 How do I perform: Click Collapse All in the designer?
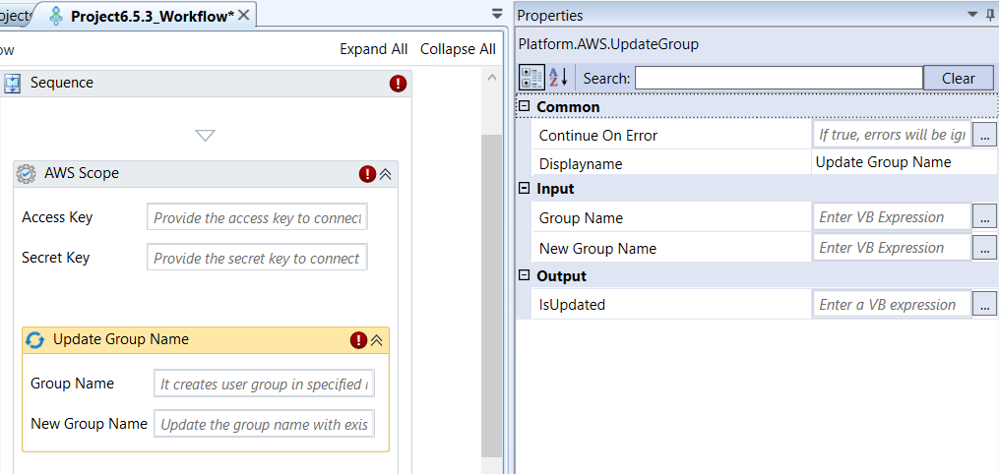coord(458,49)
